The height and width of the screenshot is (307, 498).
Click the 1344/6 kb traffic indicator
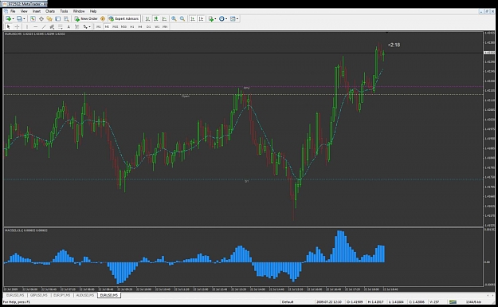[473, 302]
